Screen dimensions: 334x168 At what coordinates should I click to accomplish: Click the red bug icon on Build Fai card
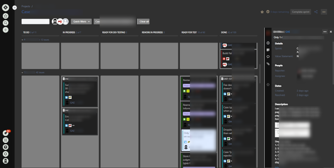click(x=224, y=59)
